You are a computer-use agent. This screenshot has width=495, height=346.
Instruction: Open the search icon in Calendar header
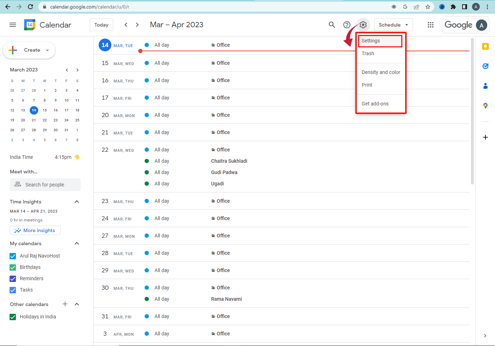coord(332,25)
